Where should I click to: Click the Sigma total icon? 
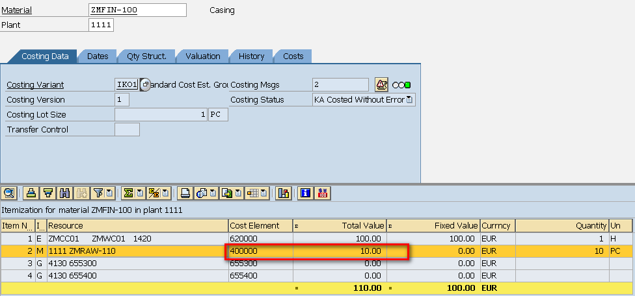[x=128, y=193]
